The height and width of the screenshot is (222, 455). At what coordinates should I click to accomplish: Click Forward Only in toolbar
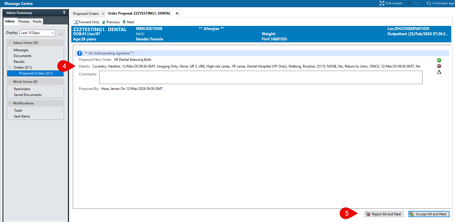(x=86, y=22)
